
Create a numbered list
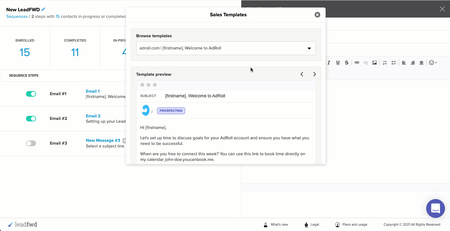coord(385,63)
